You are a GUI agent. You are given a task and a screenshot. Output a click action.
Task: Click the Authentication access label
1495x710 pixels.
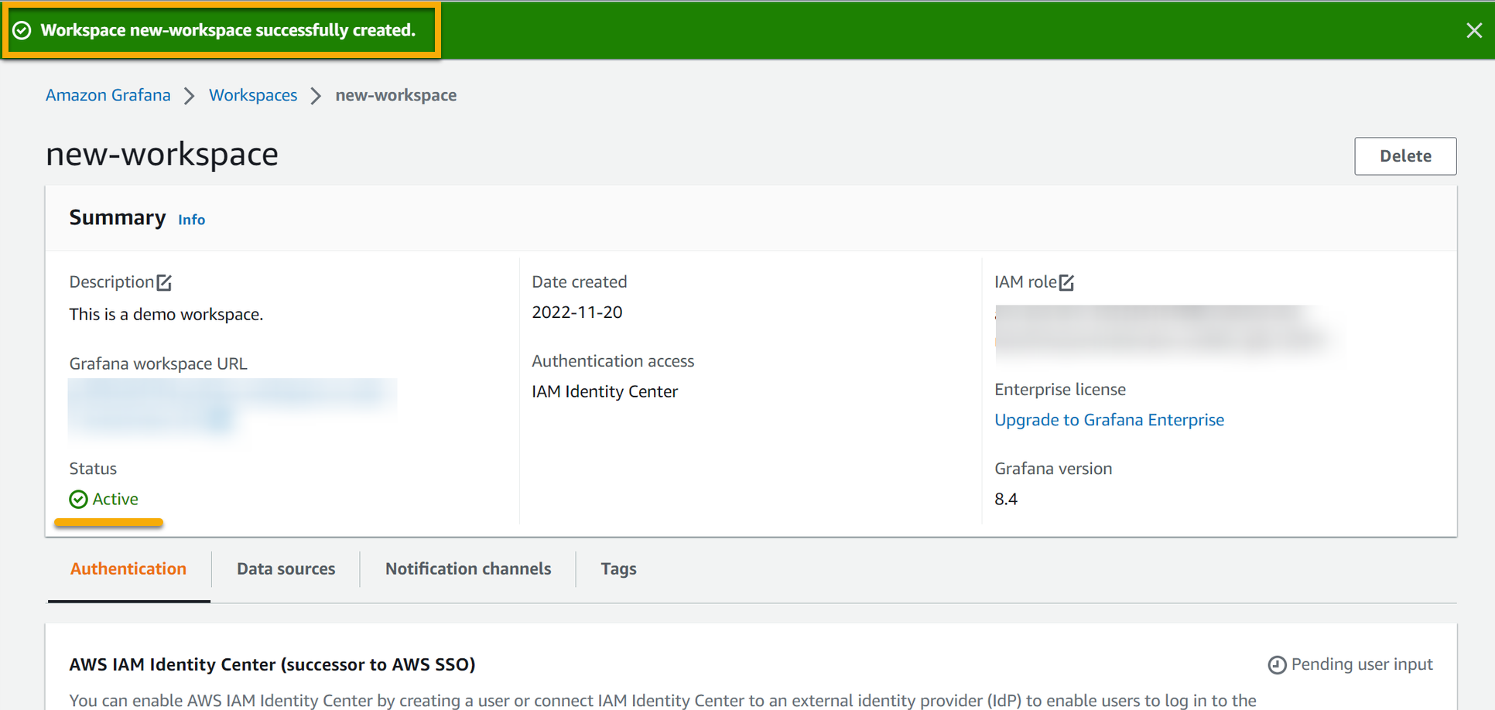pos(613,361)
